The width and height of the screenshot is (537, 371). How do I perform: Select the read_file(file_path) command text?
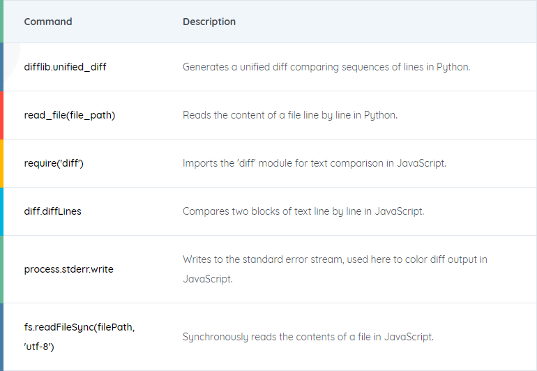pos(70,115)
